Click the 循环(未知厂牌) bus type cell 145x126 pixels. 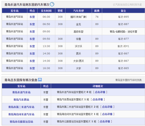[79, 17]
